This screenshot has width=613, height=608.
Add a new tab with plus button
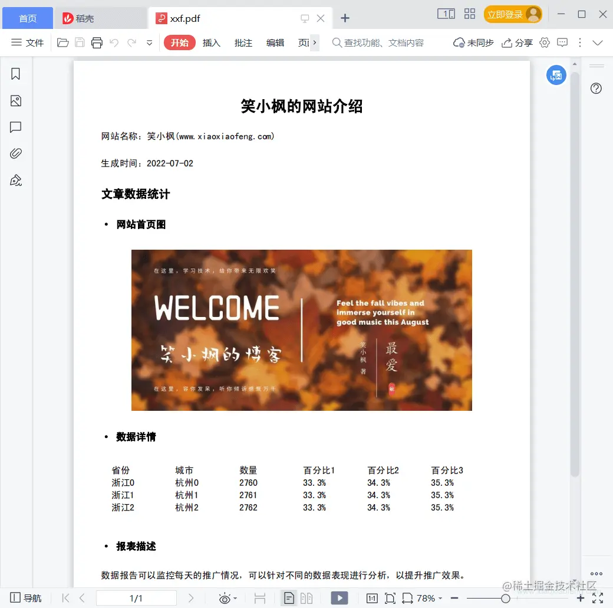(345, 18)
